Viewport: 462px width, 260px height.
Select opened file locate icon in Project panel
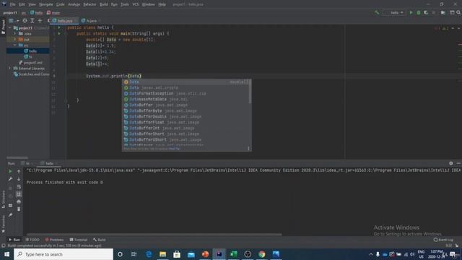25,21
